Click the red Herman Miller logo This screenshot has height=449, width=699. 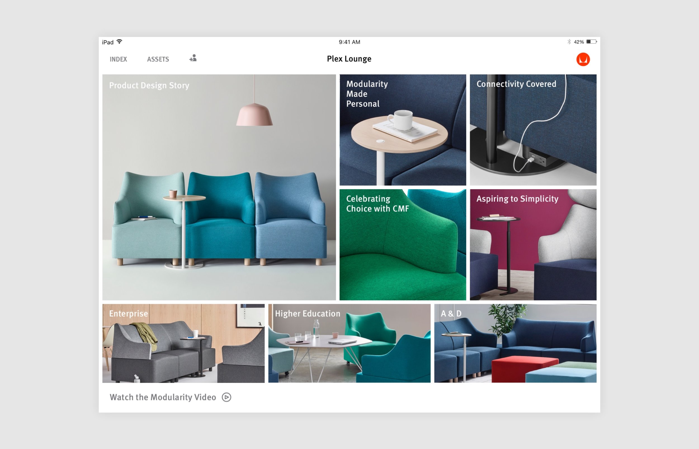(583, 59)
